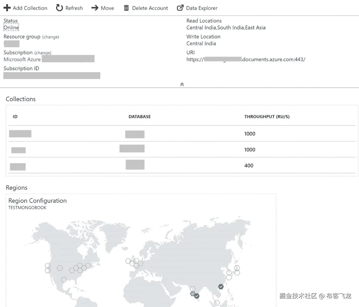
Task: Toggle the dark checked South India hexagon
Action: point(197,296)
